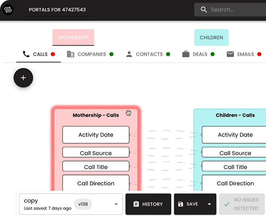
Task: Open the Portals for 47427543 selector
Action: [x=57, y=10]
